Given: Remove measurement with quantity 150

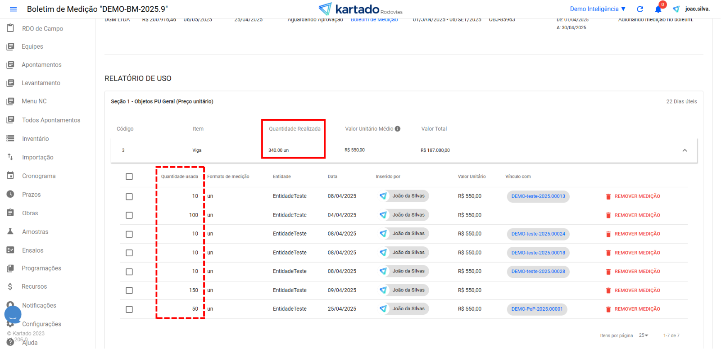Looking at the screenshot, I should [x=633, y=290].
